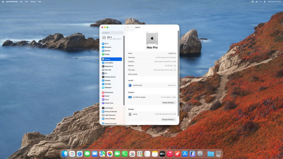Open the Help menu
283x159 pixels.
point(40,2)
